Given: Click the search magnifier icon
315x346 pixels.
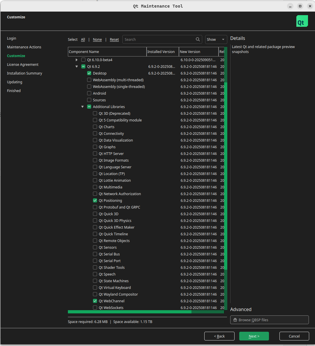Looking at the screenshot, I should click(198, 39).
